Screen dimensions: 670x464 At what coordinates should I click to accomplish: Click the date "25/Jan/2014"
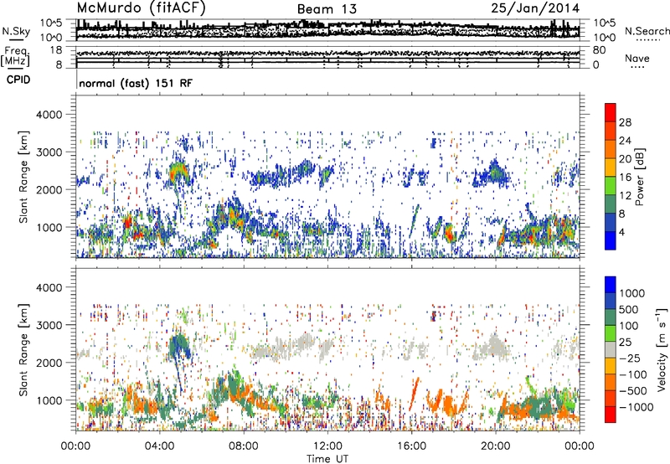(535, 8)
